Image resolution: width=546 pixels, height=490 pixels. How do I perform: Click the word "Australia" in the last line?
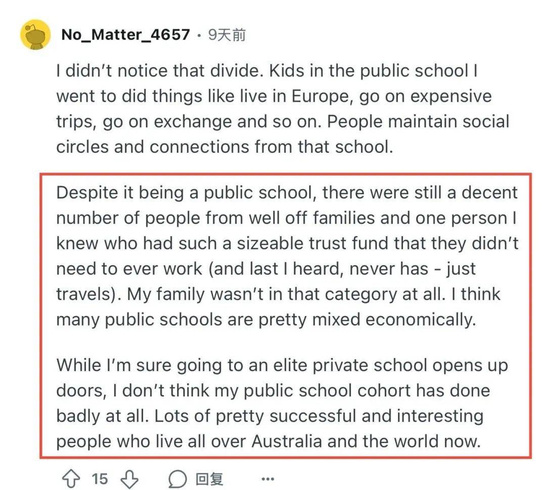[286, 441]
